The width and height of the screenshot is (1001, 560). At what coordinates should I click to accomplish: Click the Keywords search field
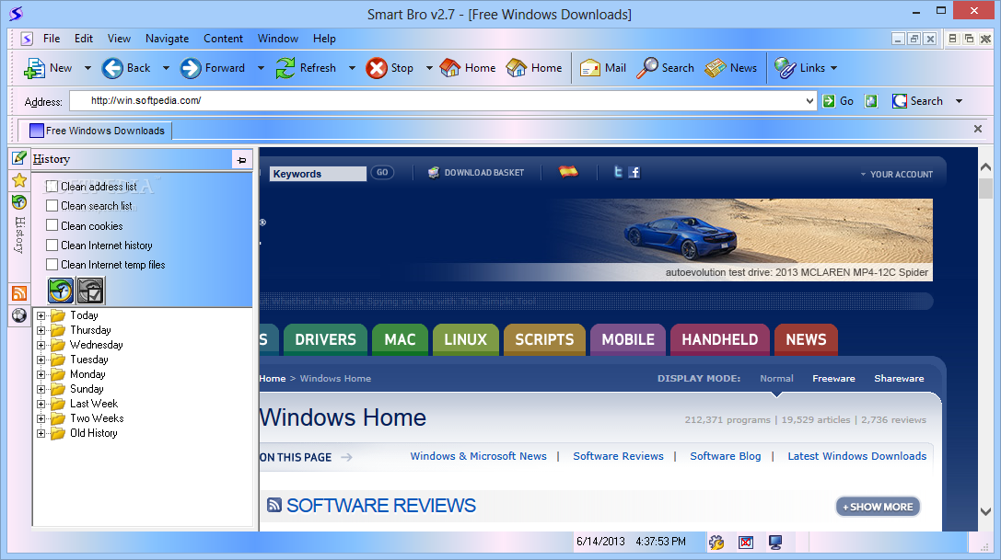coord(319,174)
